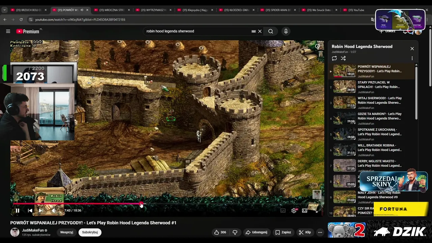Open player settings gear
Viewport: 432px width, 243px height.
tap(294, 210)
